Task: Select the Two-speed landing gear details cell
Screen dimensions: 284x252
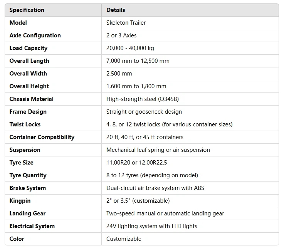Action: point(165,213)
